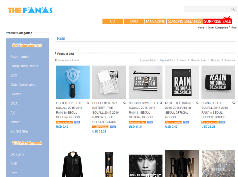
Task: Open the Light Stick product thumbnail
Action: point(73,82)
